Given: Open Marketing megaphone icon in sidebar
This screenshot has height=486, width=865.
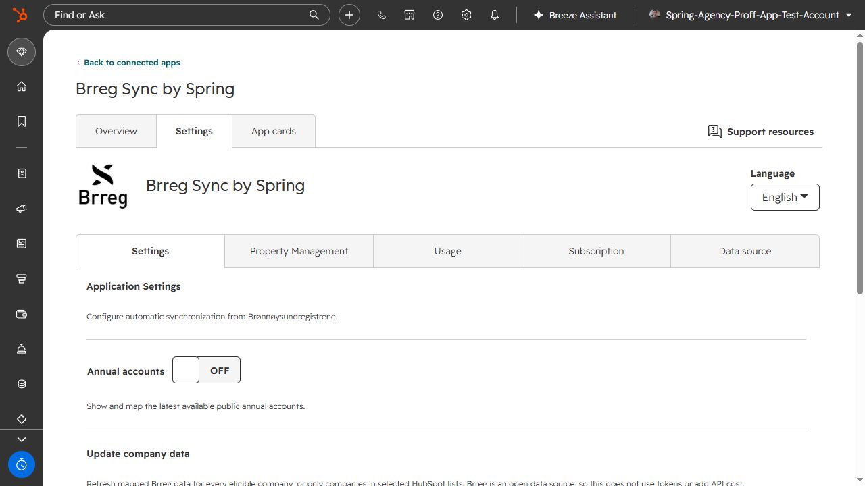Looking at the screenshot, I should [x=22, y=209].
